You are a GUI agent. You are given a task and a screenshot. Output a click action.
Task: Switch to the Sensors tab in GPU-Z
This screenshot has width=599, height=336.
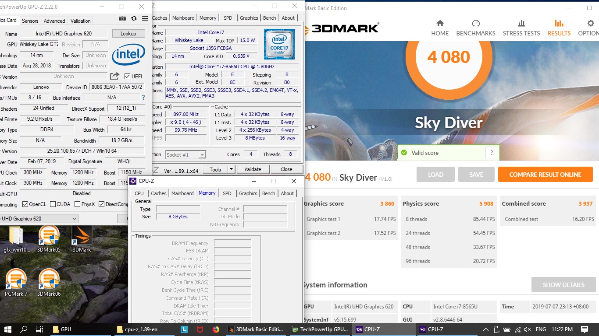click(x=30, y=21)
